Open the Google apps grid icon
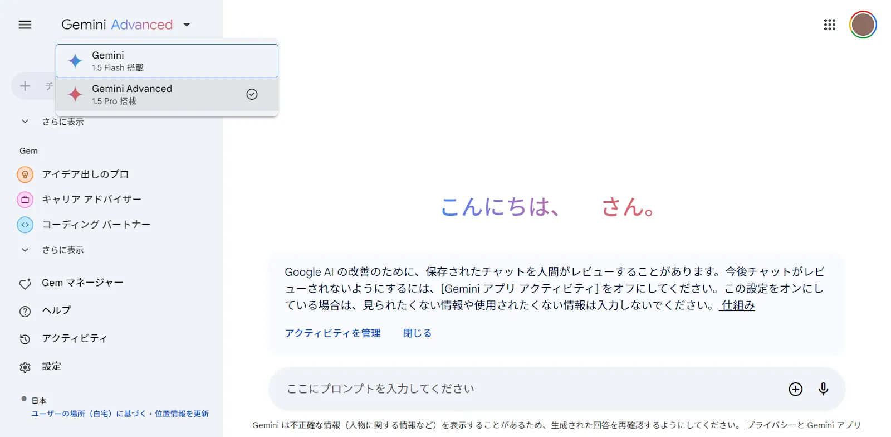This screenshot has height=437, width=891. pos(830,25)
